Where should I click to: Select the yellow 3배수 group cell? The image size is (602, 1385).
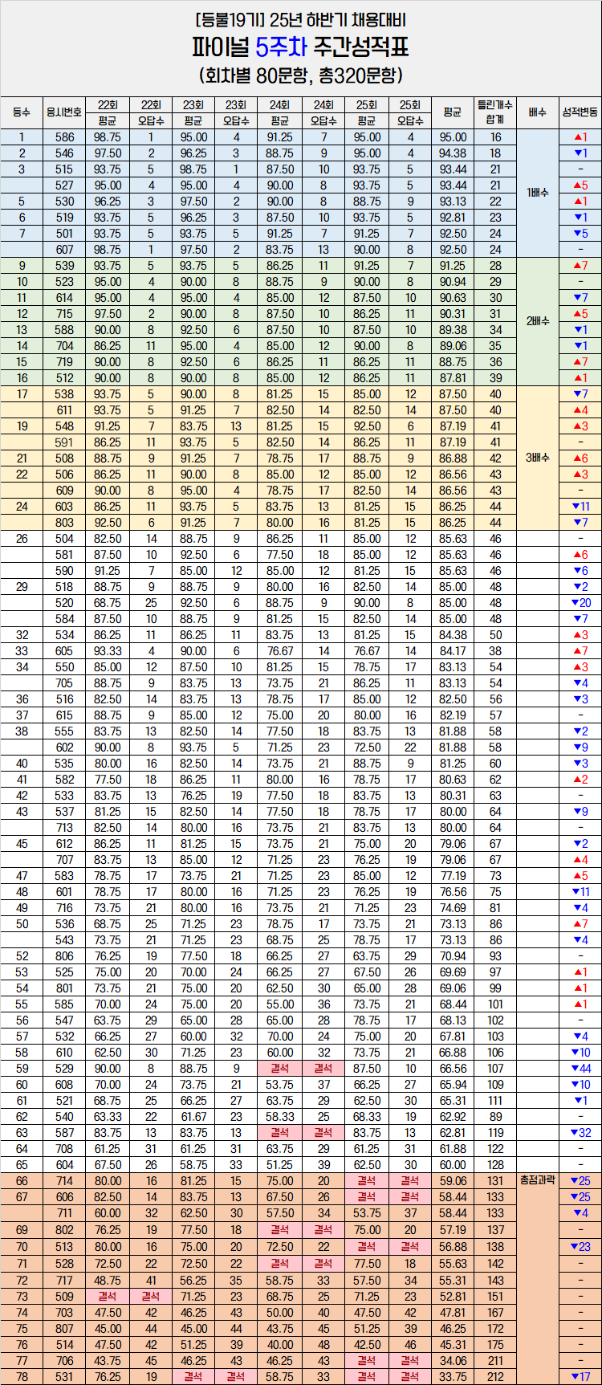click(537, 458)
